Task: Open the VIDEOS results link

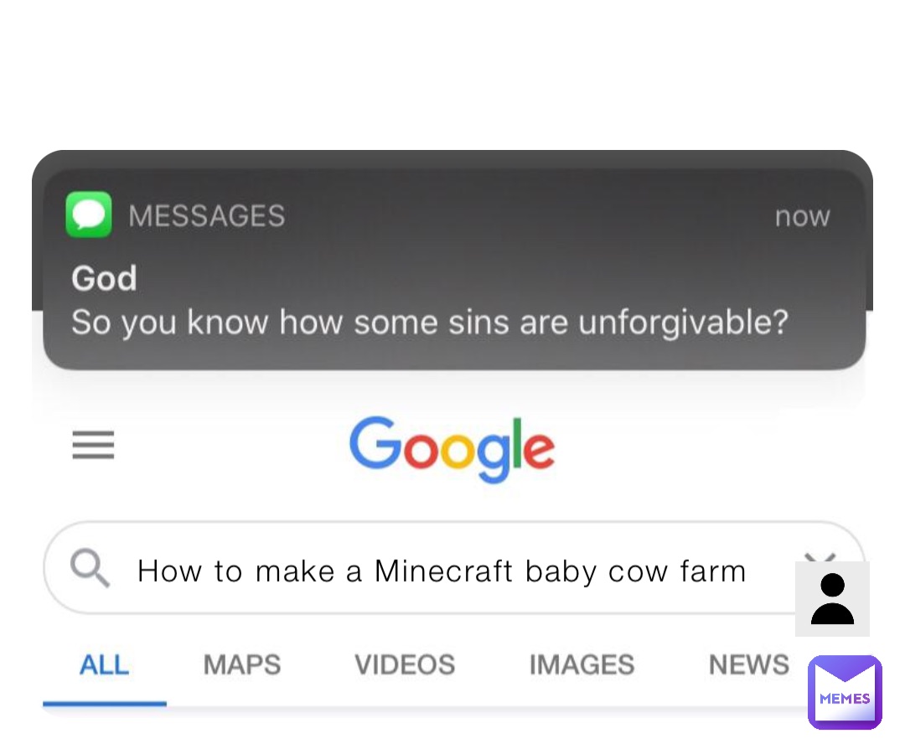Action: click(x=404, y=664)
